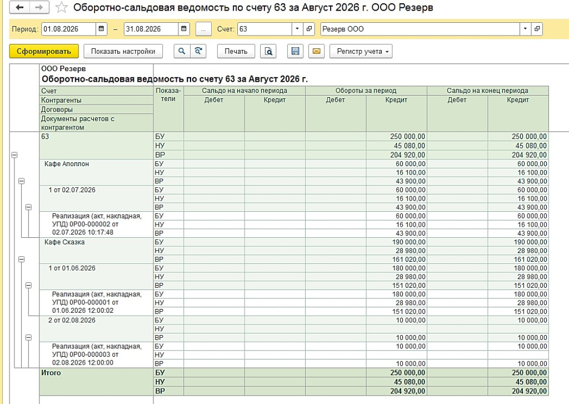Send report by email envelope icon
This screenshot has width=569, height=404.
click(x=316, y=51)
